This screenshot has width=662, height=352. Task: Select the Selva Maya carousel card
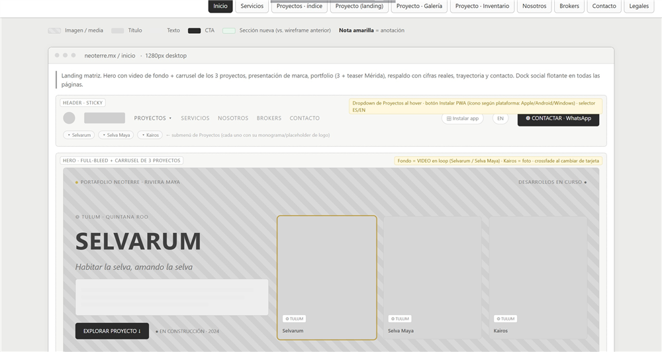432,277
